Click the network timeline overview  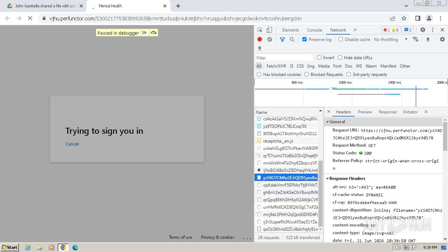(351, 93)
